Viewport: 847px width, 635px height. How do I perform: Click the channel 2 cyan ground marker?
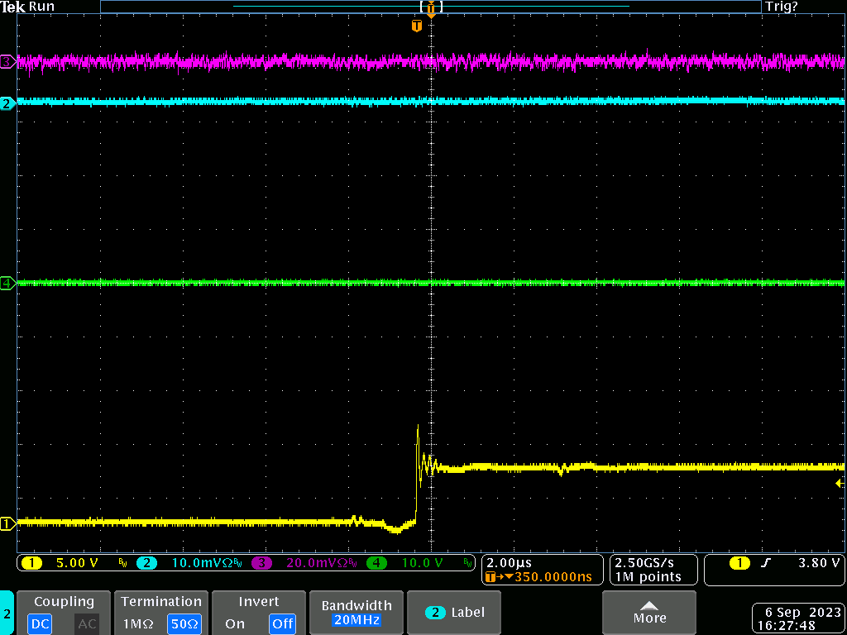(x=7, y=103)
